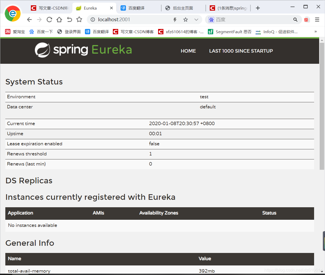Open 爱淘宝 bookmark

[x=15, y=32]
